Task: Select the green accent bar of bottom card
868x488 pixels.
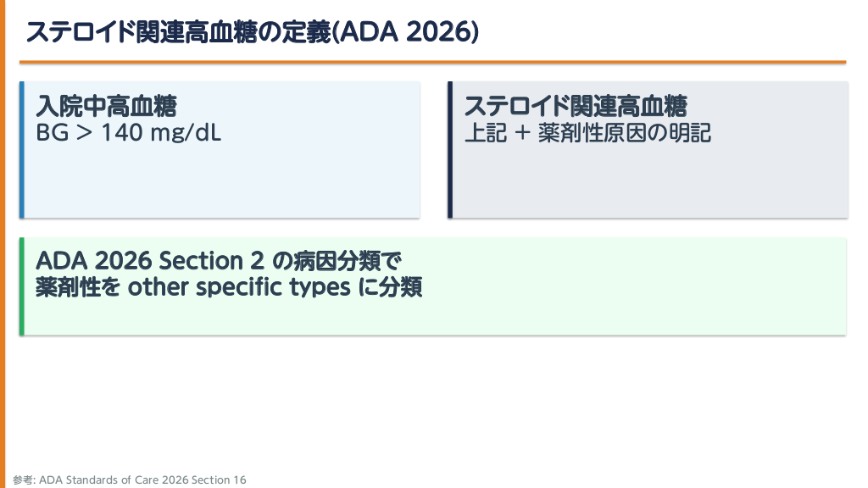Action: (x=22, y=286)
